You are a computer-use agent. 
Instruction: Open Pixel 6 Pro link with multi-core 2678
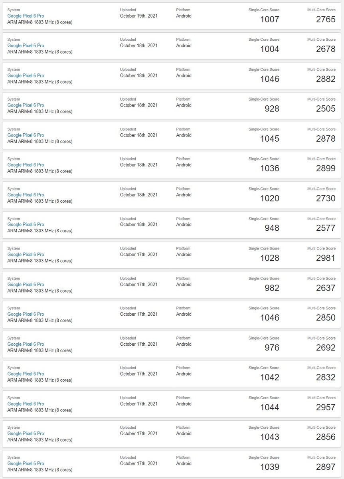(26, 46)
